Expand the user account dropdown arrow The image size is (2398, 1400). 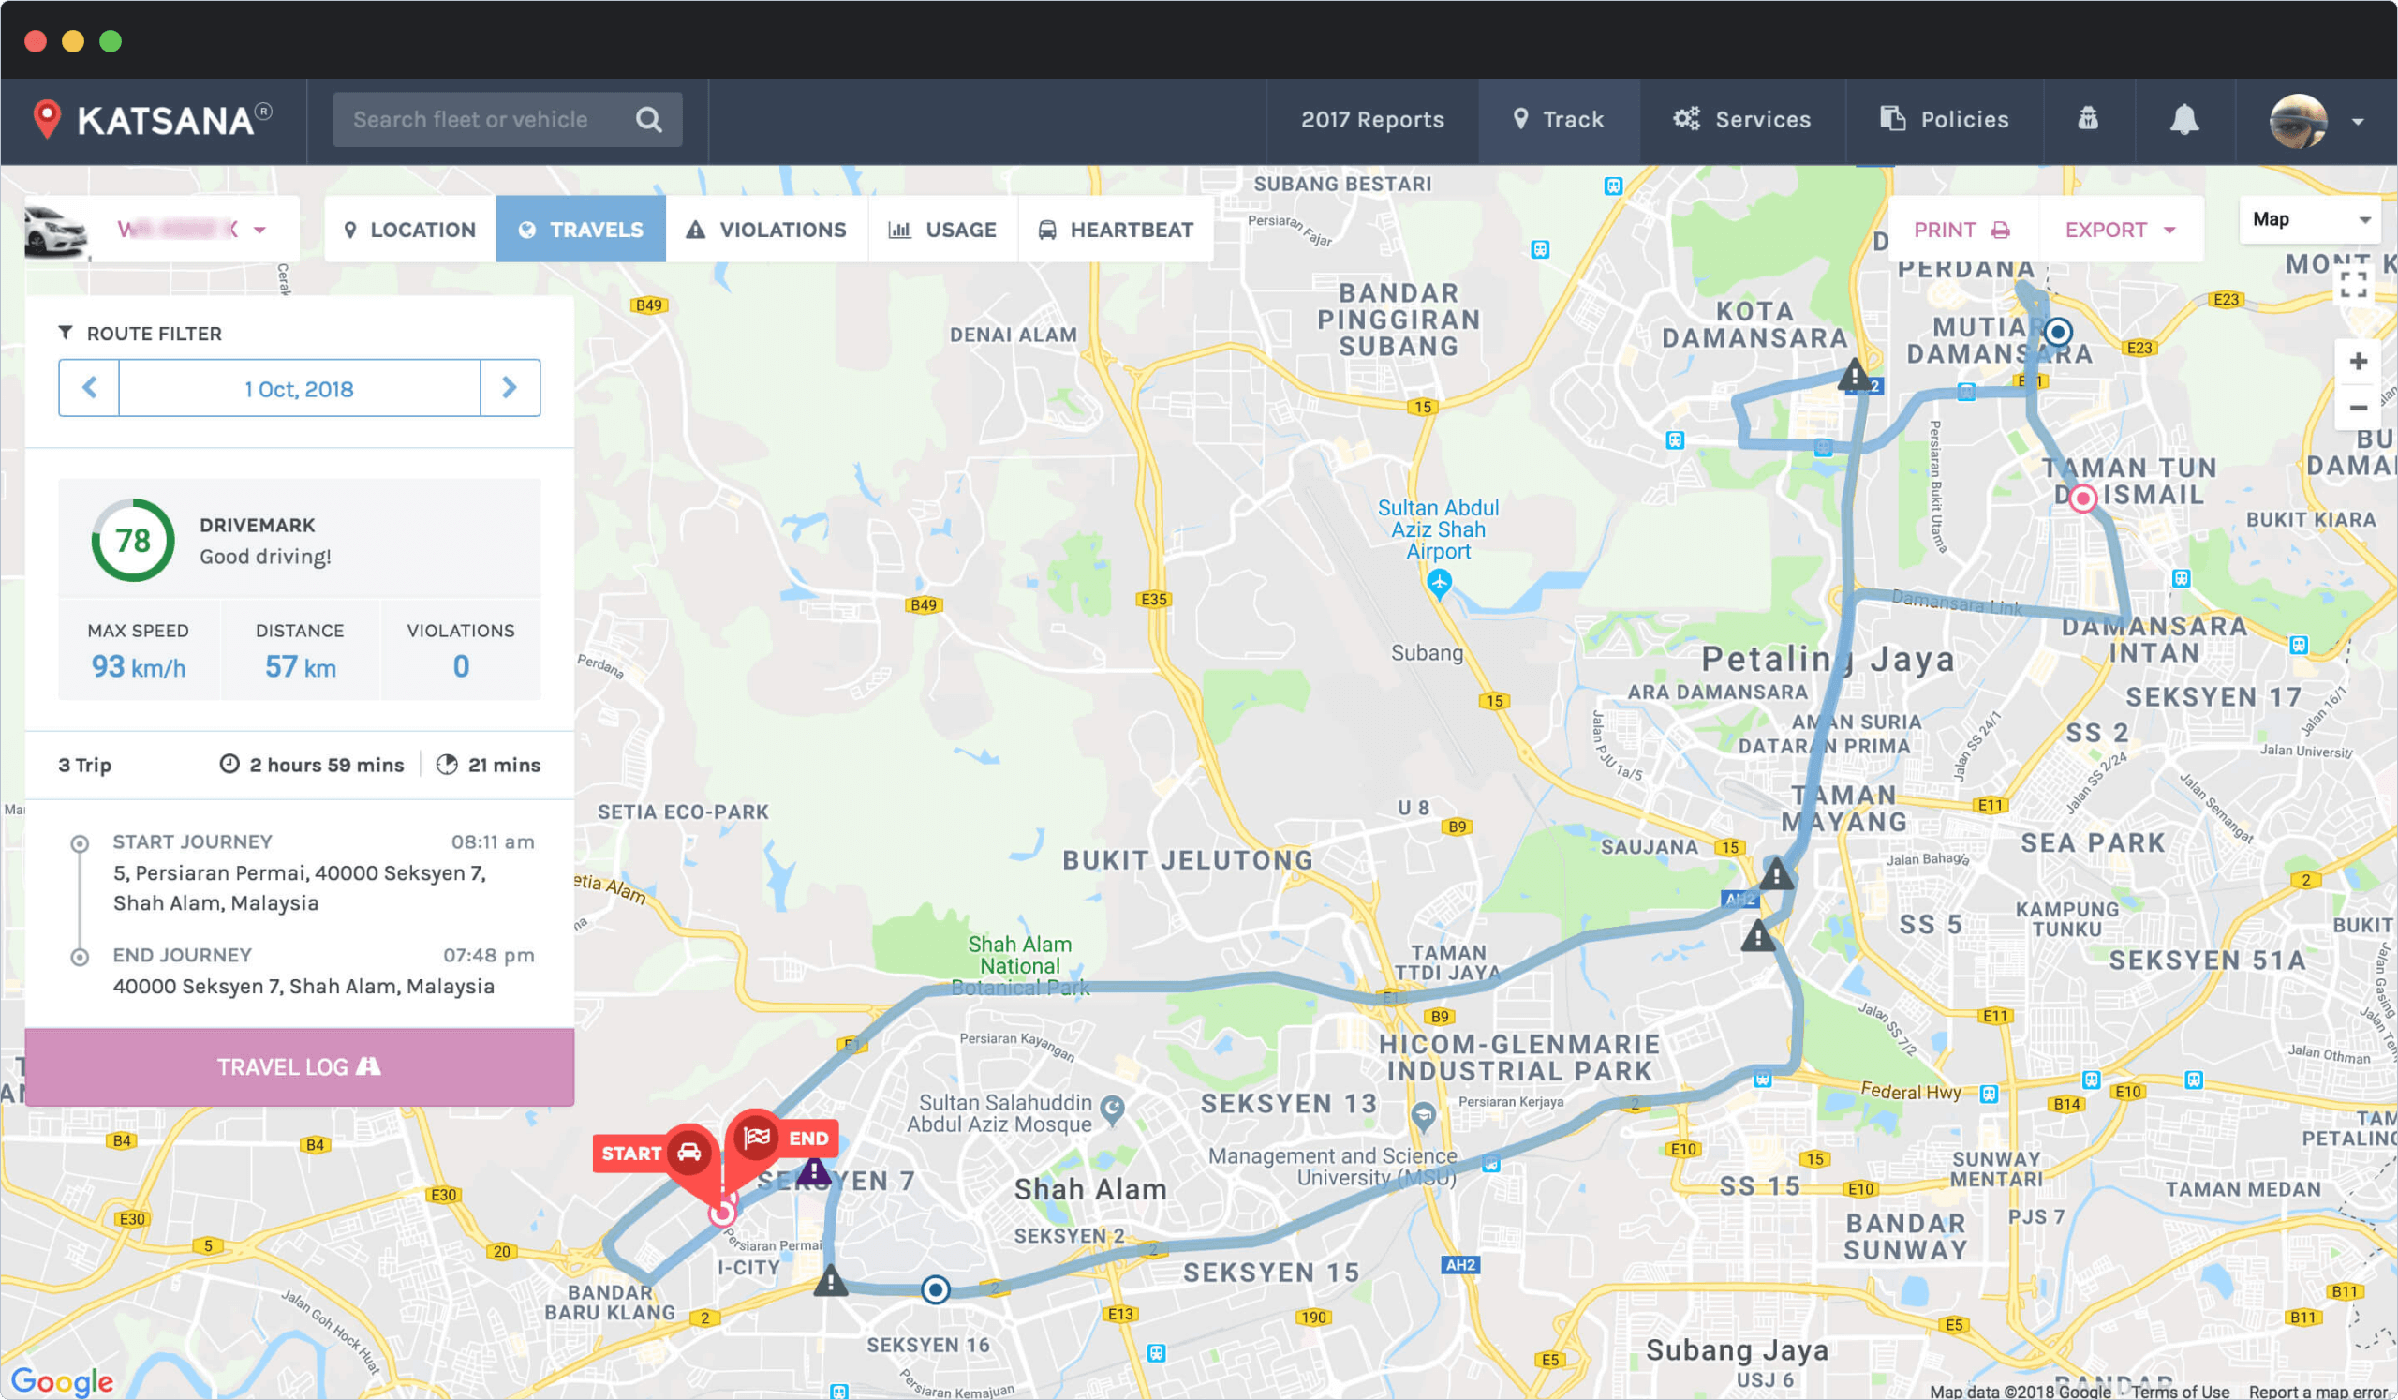coord(2358,122)
